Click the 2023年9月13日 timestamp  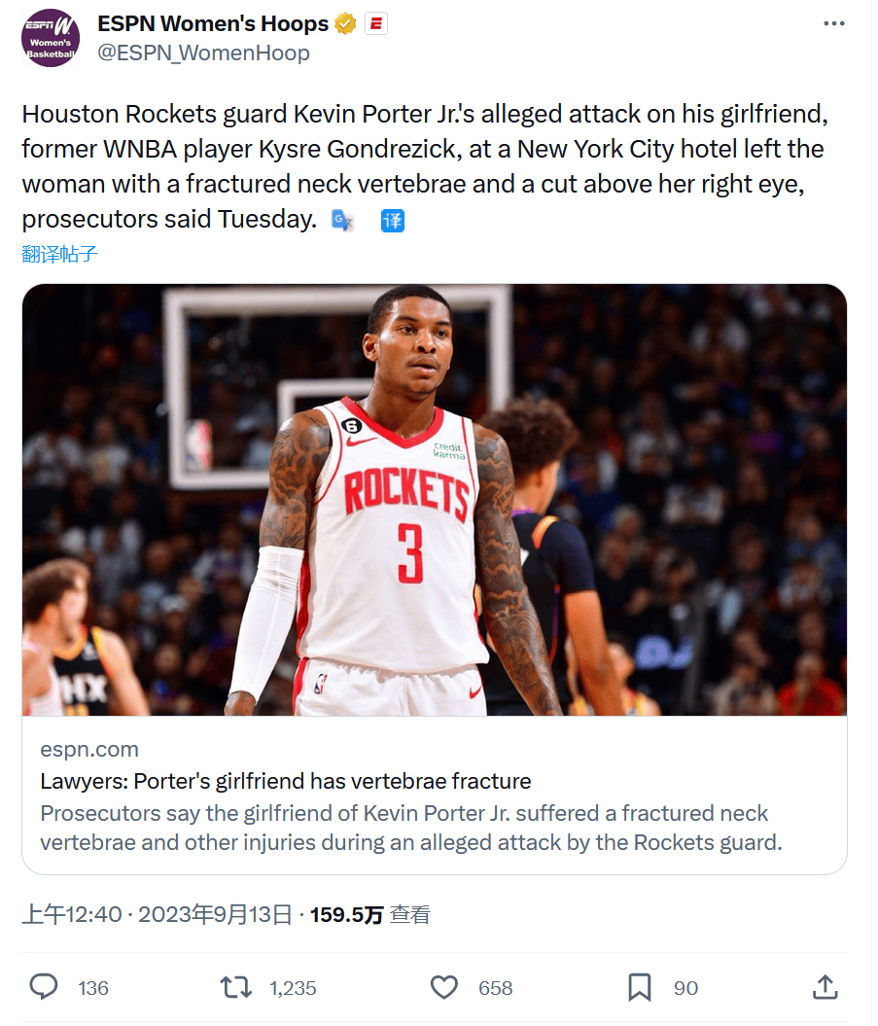pyautogui.click(x=215, y=914)
